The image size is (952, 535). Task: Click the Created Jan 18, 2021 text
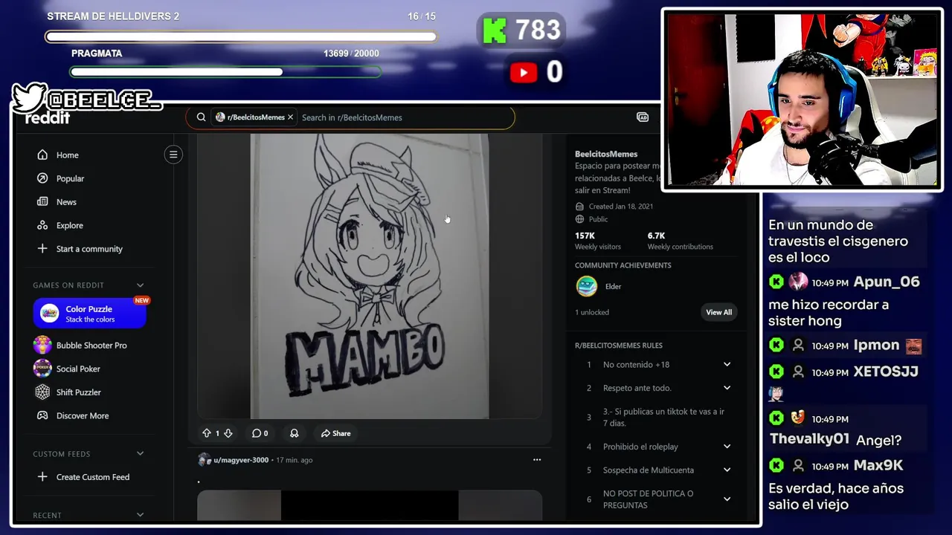click(620, 207)
